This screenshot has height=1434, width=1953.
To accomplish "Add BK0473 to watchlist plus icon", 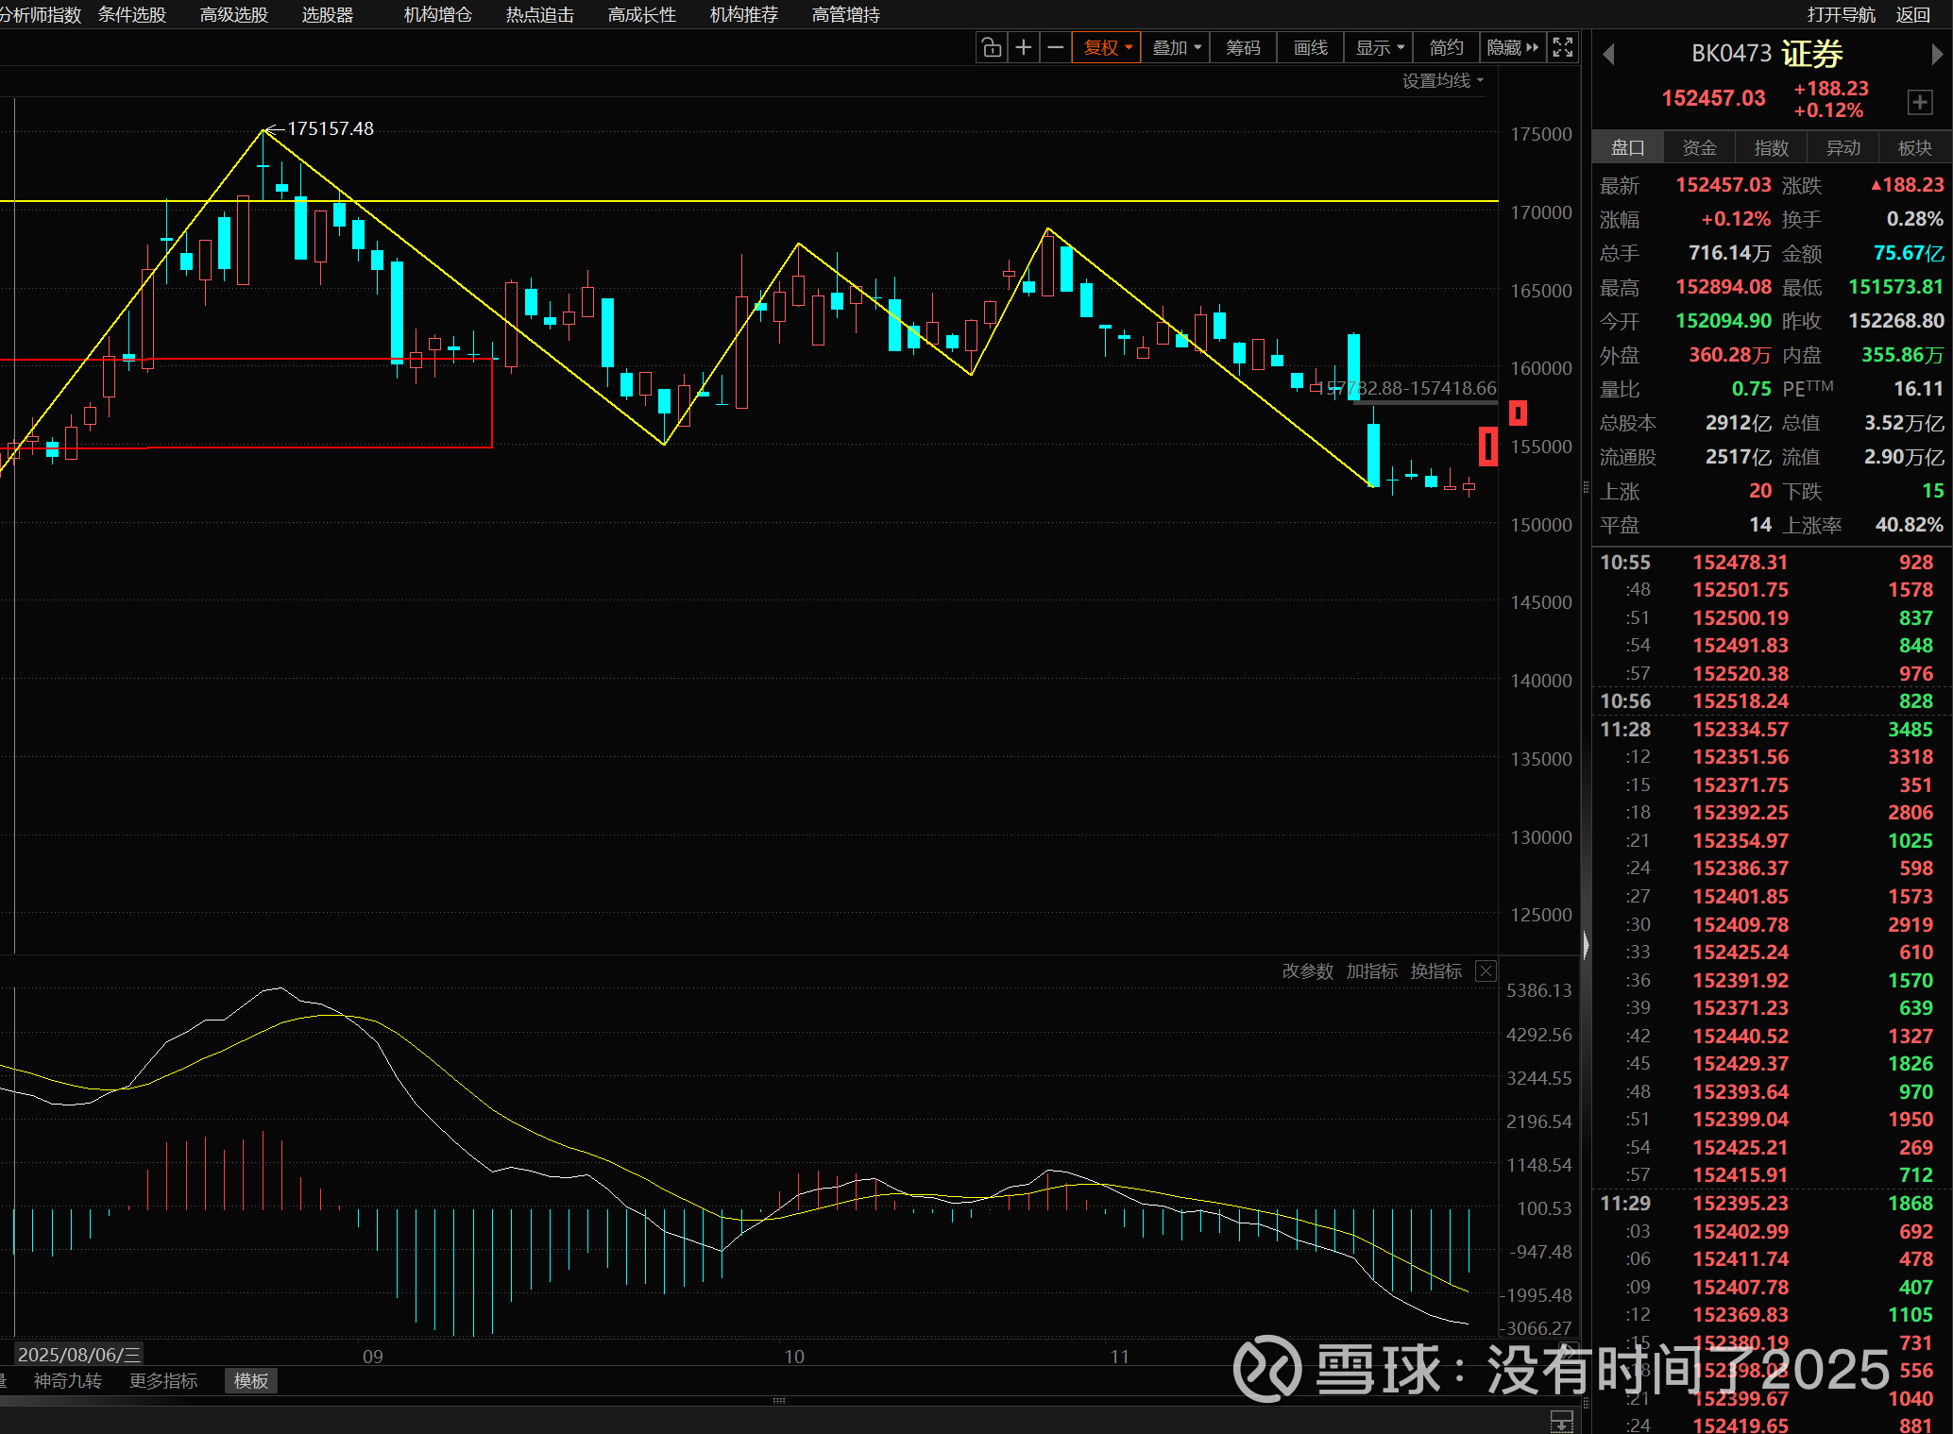I will point(1920,102).
